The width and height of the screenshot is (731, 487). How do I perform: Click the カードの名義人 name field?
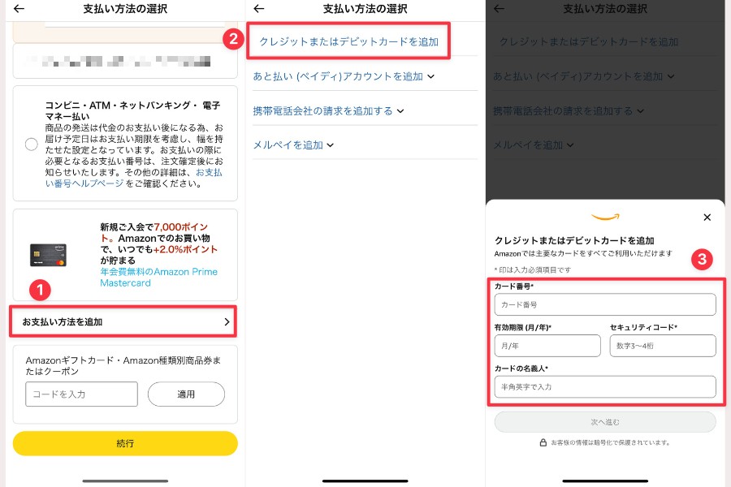pyautogui.click(x=605, y=387)
